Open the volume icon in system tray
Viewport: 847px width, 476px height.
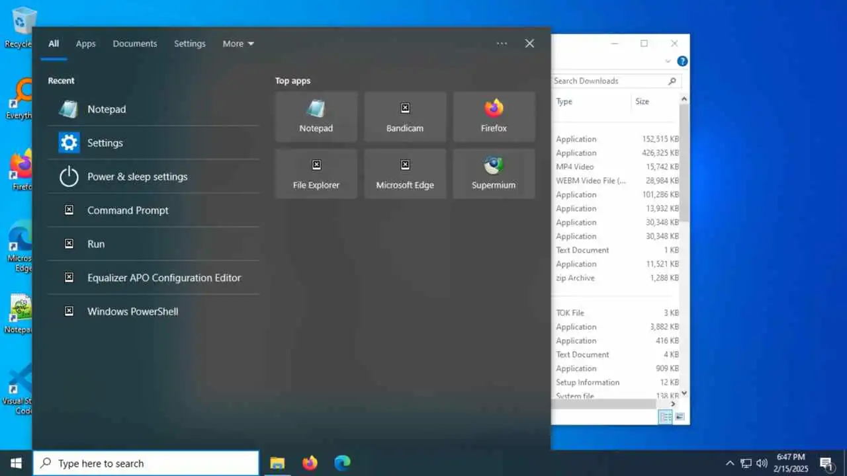pos(762,463)
